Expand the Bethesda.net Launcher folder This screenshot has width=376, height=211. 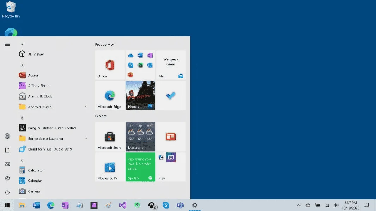[x=86, y=138]
